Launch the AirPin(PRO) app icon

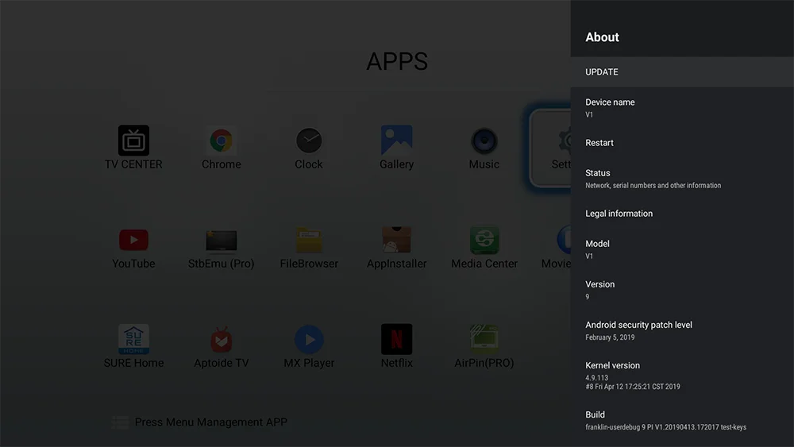484,339
